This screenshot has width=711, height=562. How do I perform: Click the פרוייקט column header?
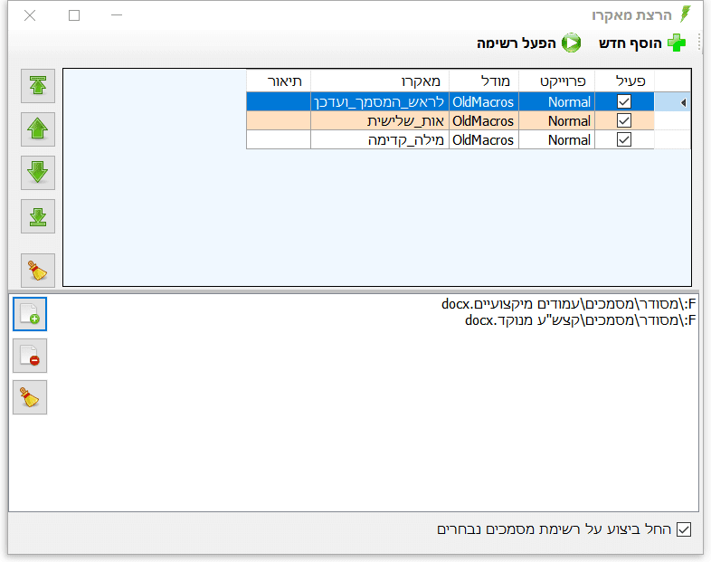557,81
